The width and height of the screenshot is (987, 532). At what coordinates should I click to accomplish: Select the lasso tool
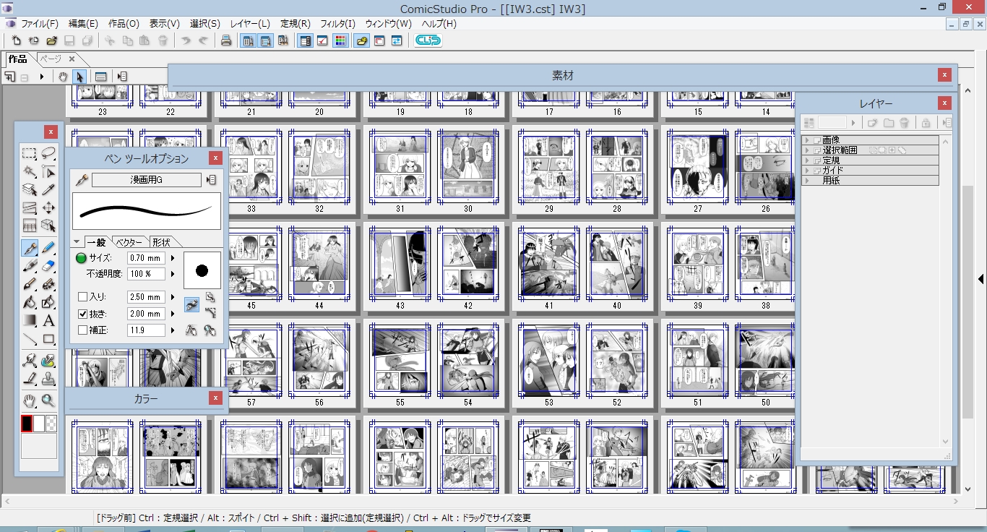click(48, 153)
